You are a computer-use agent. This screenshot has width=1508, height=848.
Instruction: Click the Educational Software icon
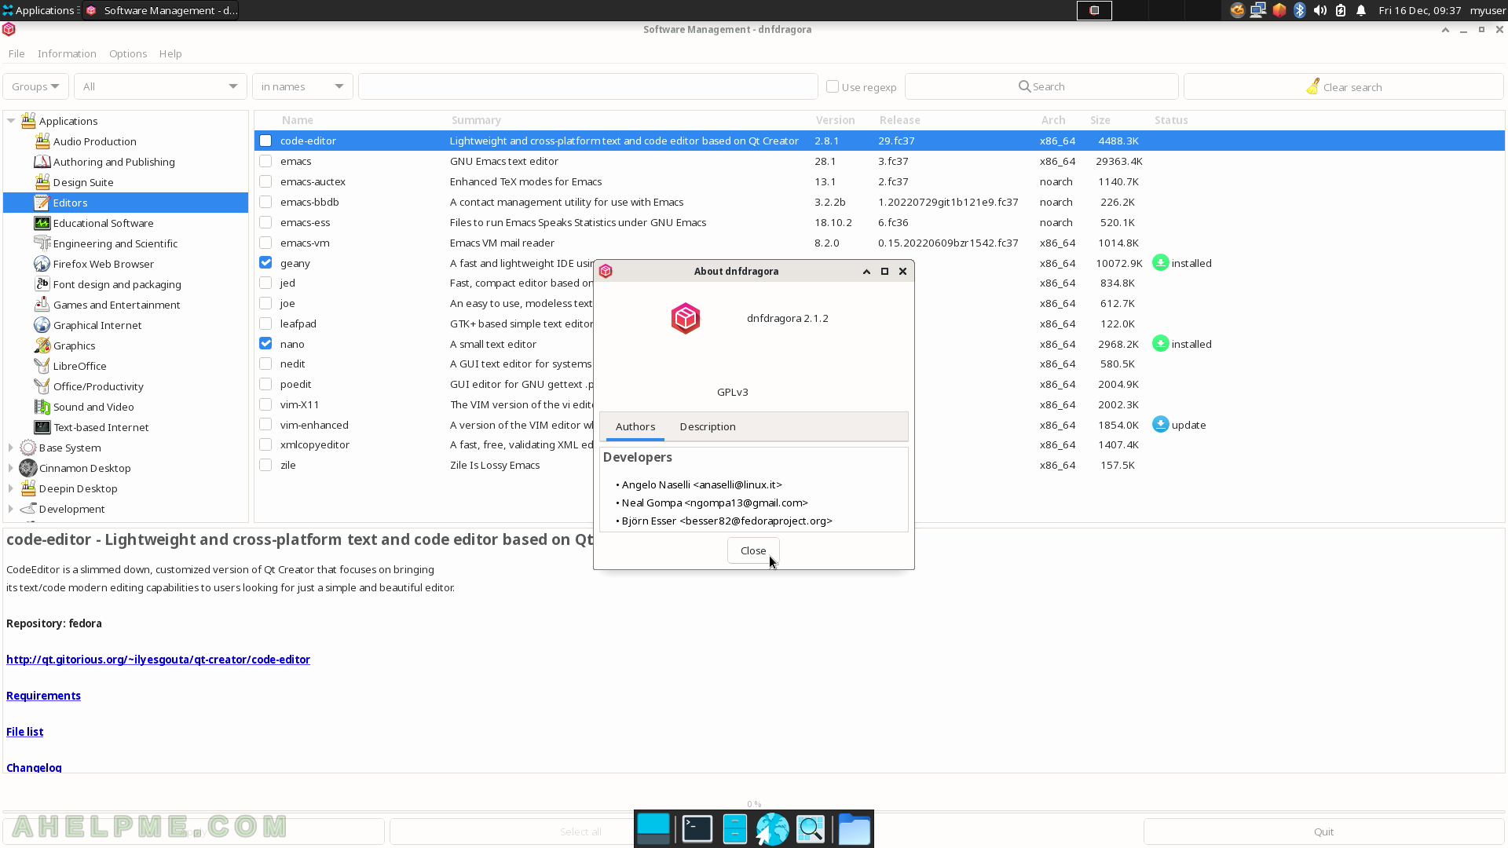42,223
